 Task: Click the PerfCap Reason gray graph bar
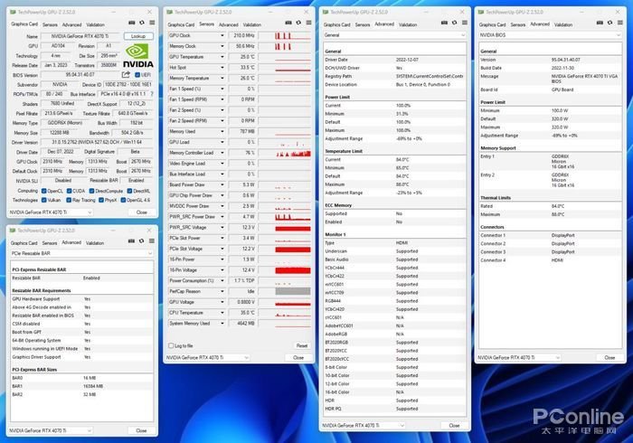tap(293, 291)
